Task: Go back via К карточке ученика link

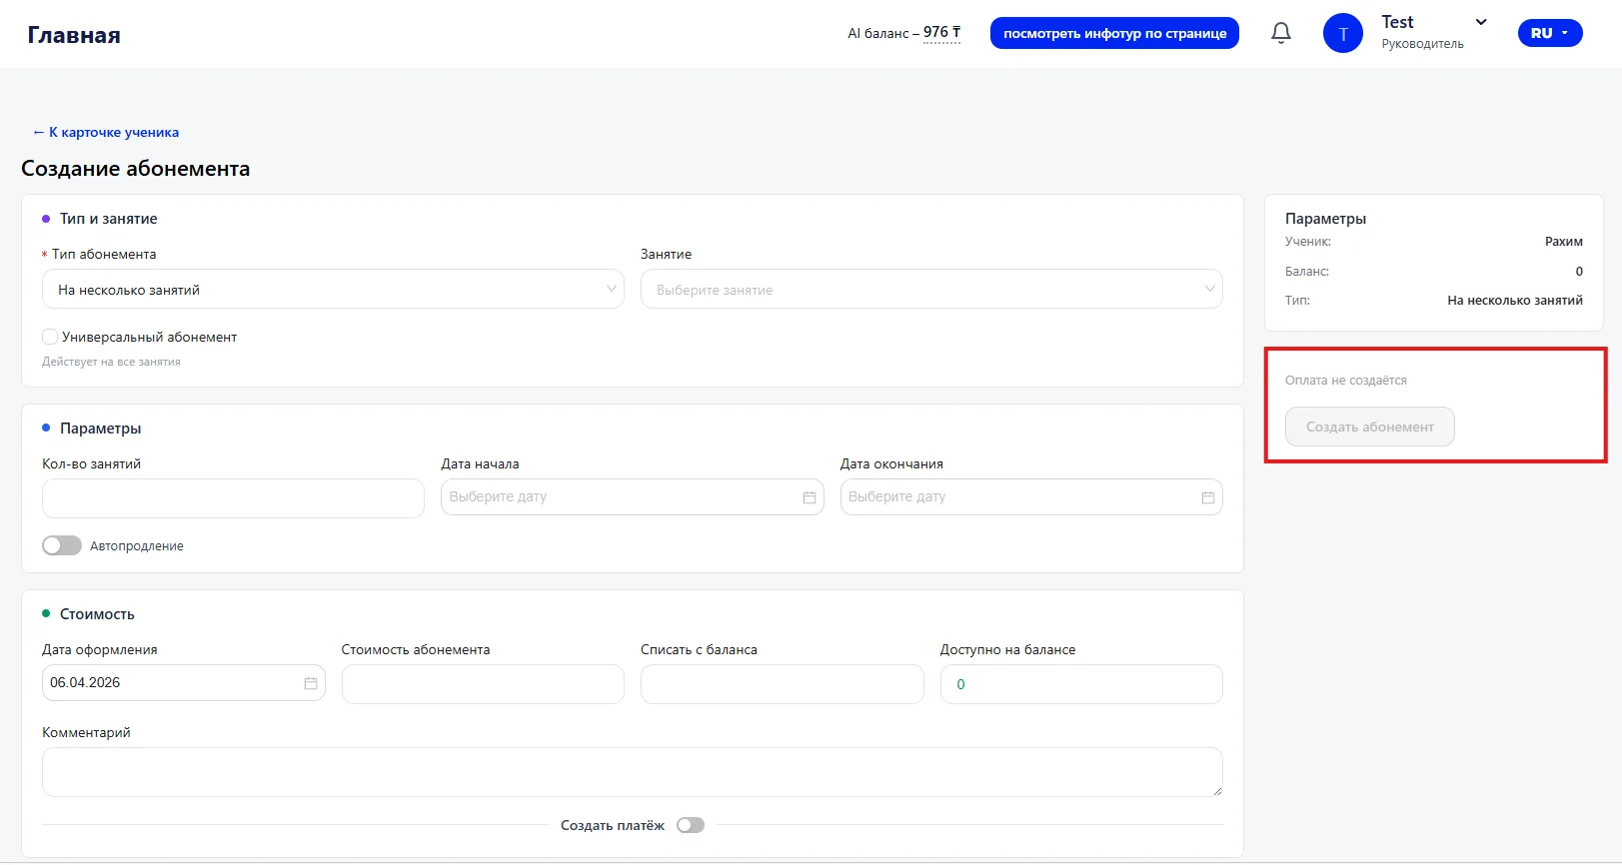Action: pyautogui.click(x=106, y=132)
